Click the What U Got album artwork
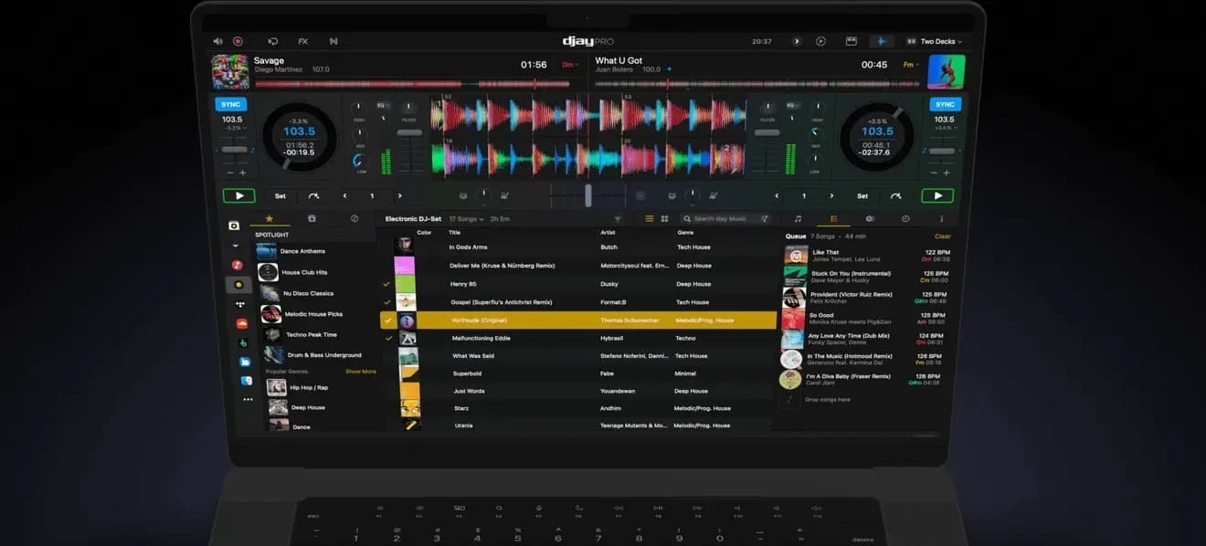1206x546 pixels. pyautogui.click(x=947, y=71)
